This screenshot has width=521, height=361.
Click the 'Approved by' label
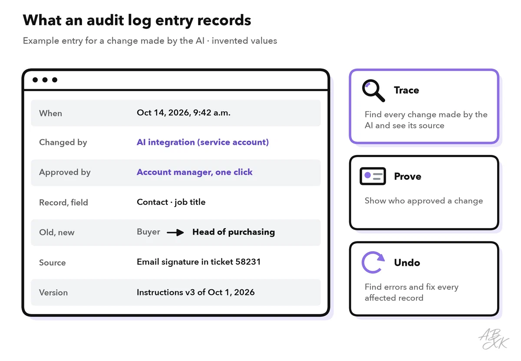[x=65, y=173]
